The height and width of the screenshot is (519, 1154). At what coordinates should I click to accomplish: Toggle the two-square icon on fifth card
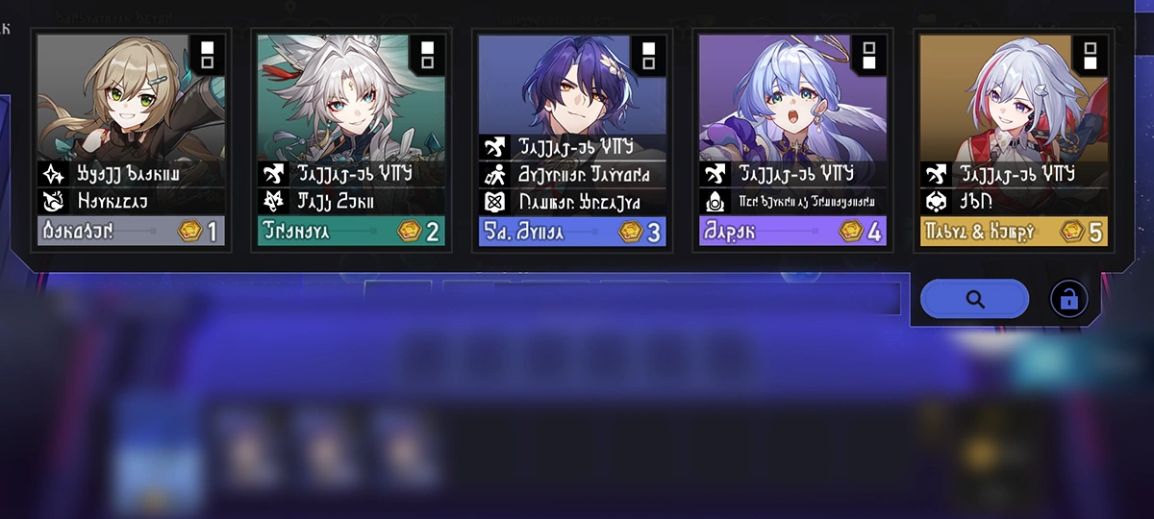pos(1091,55)
